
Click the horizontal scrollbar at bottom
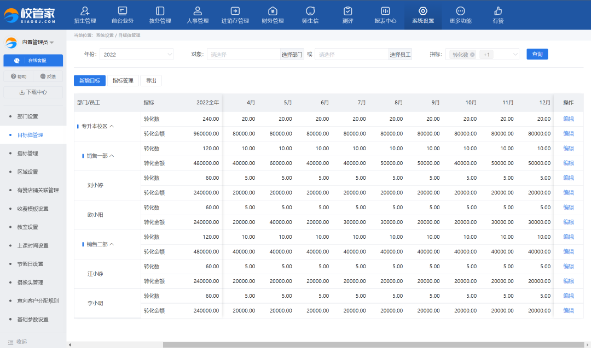click(x=339, y=345)
